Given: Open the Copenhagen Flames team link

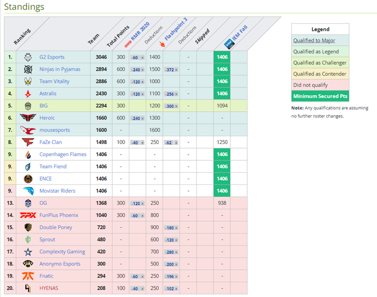Looking at the screenshot, I should point(63,155).
